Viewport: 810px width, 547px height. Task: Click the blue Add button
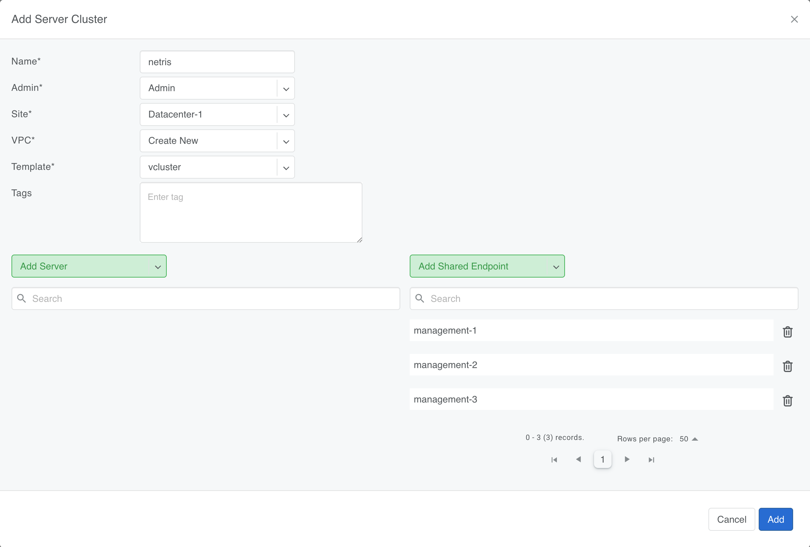[x=776, y=519]
